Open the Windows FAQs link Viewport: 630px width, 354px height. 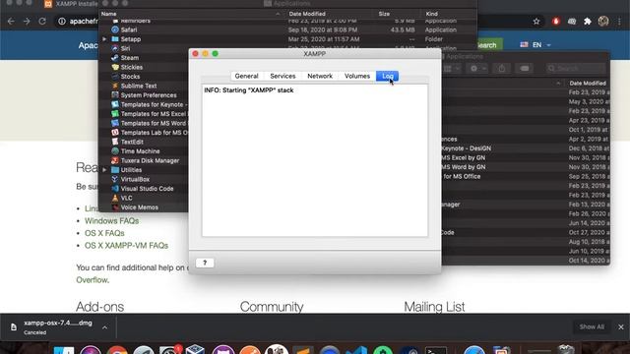click(x=111, y=220)
